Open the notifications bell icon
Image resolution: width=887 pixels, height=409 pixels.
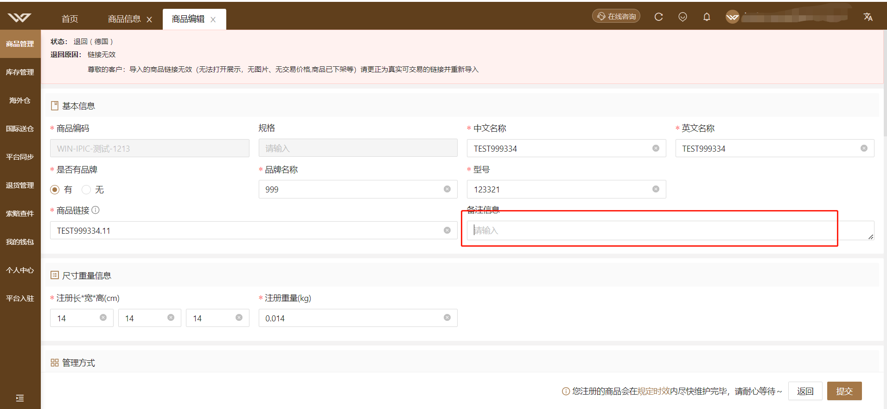click(707, 17)
